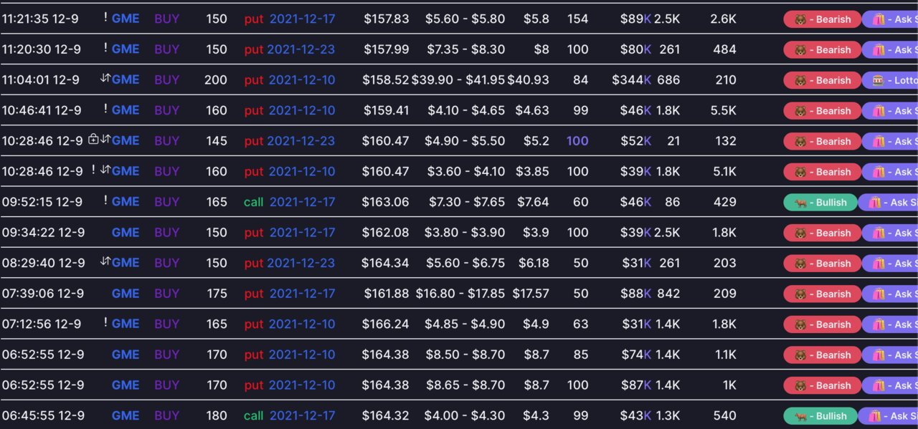The height and width of the screenshot is (429, 918).
Task: Open the 2021-12-10 expiry link in the 10:46:41 row
Action: pos(302,110)
